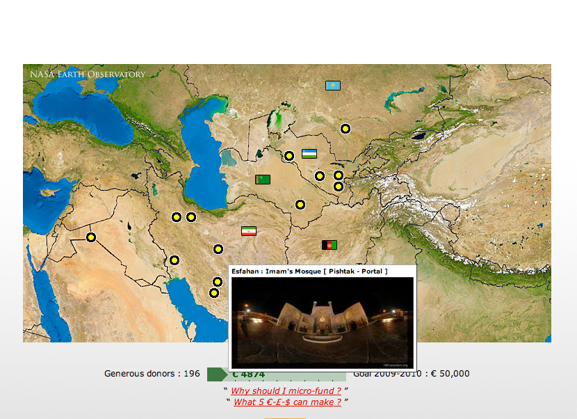Open the "Why should I micro-fund ?" link

(x=286, y=391)
